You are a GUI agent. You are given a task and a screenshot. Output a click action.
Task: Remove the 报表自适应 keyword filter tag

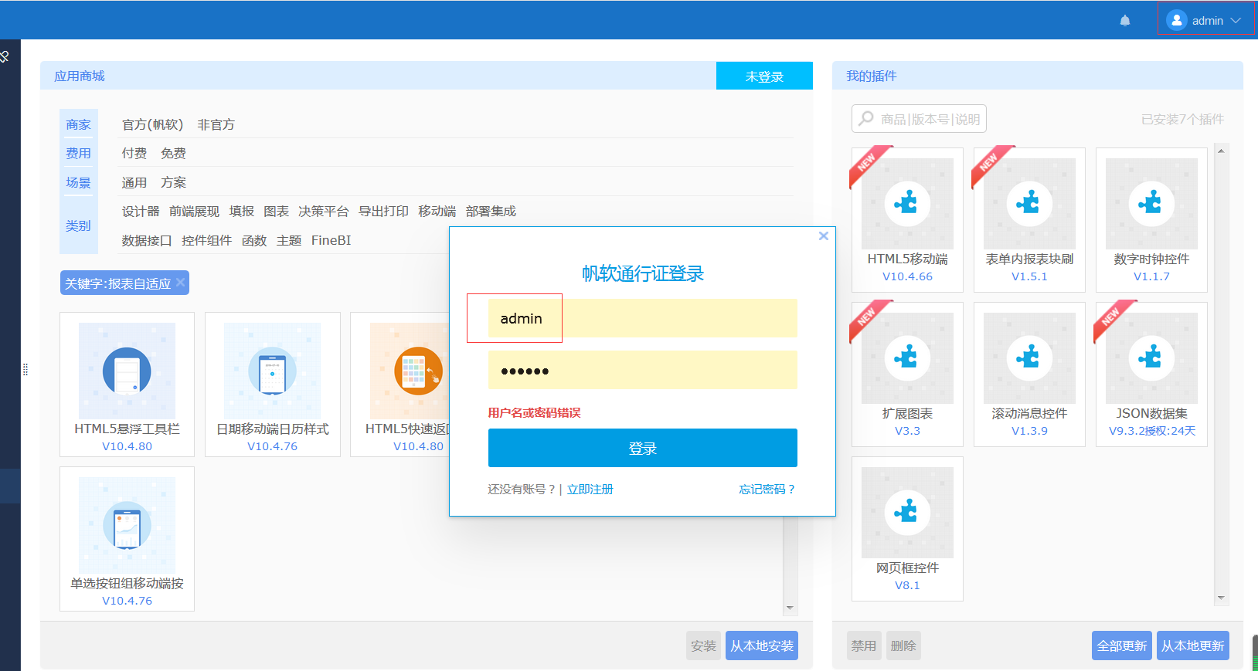(180, 283)
